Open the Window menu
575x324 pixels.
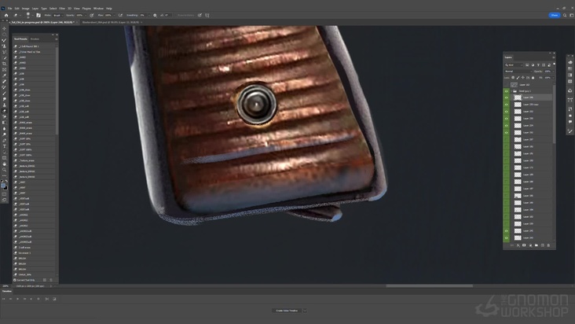coord(98,8)
